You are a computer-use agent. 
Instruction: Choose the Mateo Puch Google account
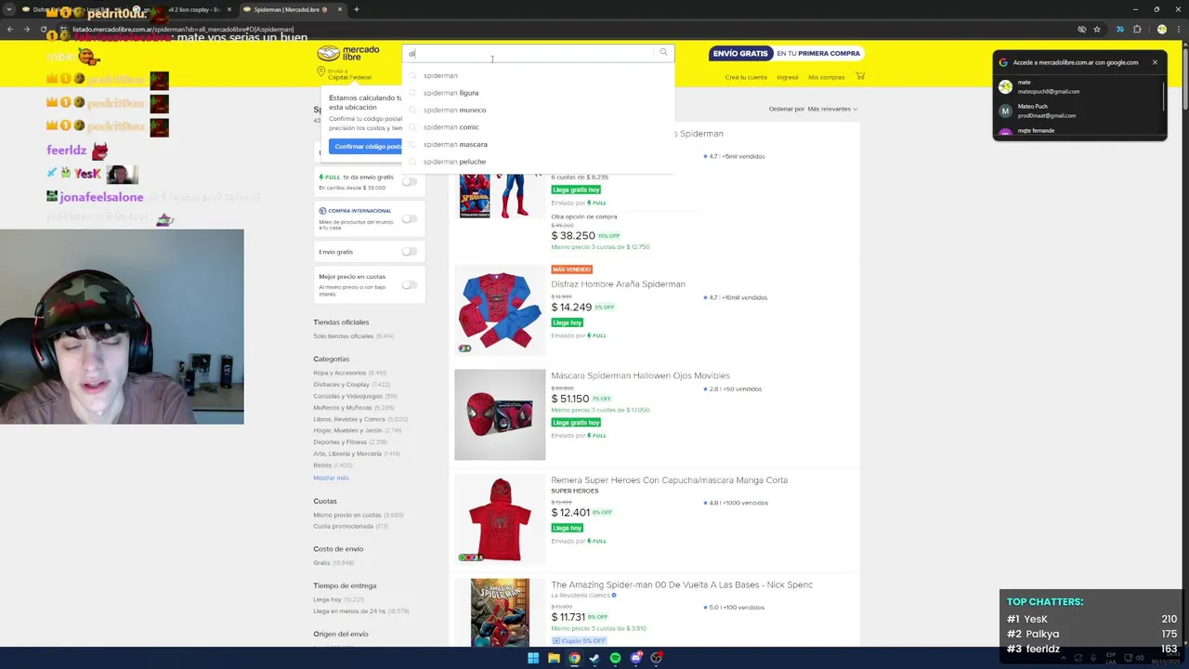(1078, 111)
